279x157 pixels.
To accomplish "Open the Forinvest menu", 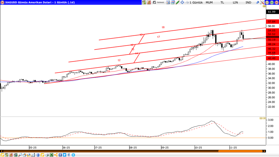I will pos(158,2).
